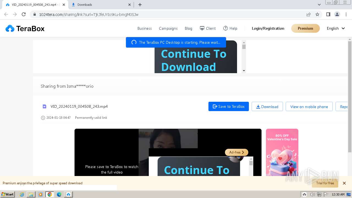Share this page icon in address bar
This screenshot has width=352, height=198.
[309, 14]
